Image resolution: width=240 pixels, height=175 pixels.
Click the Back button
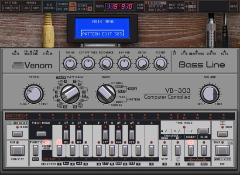click(x=223, y=134)
